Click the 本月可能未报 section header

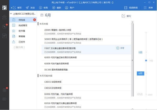coord(46,76)
